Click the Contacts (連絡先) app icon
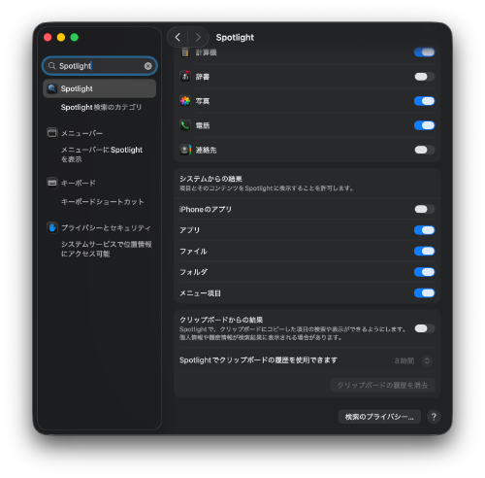 click(x=185, y=150)
